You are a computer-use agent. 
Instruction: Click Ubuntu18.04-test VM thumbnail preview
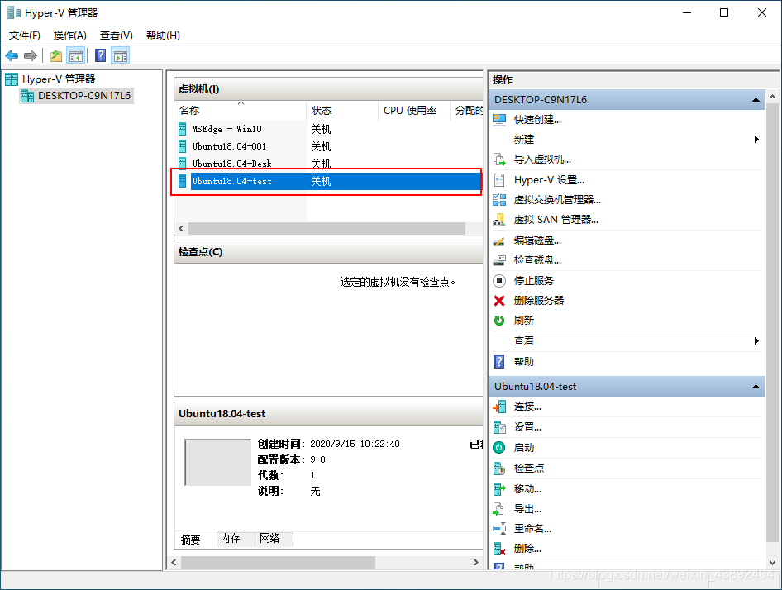point(218,462)
